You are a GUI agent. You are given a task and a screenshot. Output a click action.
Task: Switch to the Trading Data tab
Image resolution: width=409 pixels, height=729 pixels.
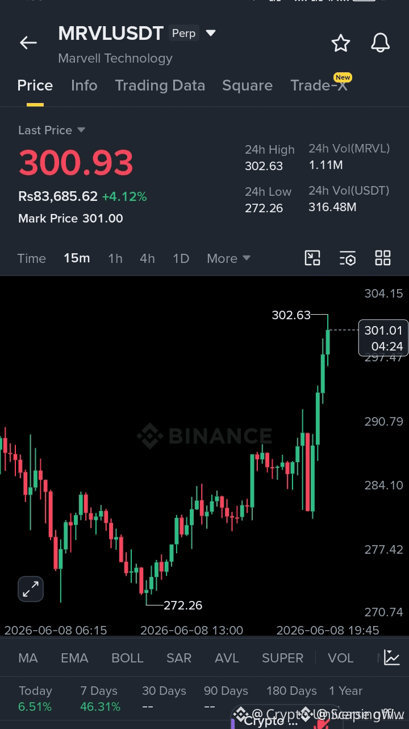tap(160, 85)
